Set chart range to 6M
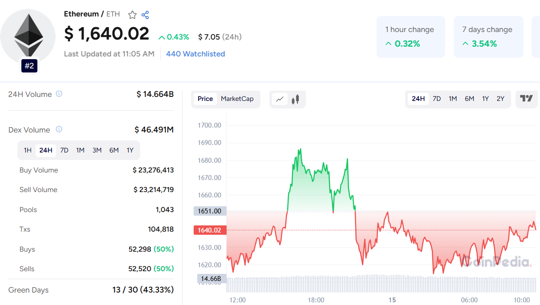Viewport: 540px width, 305px height. point(469,99)
